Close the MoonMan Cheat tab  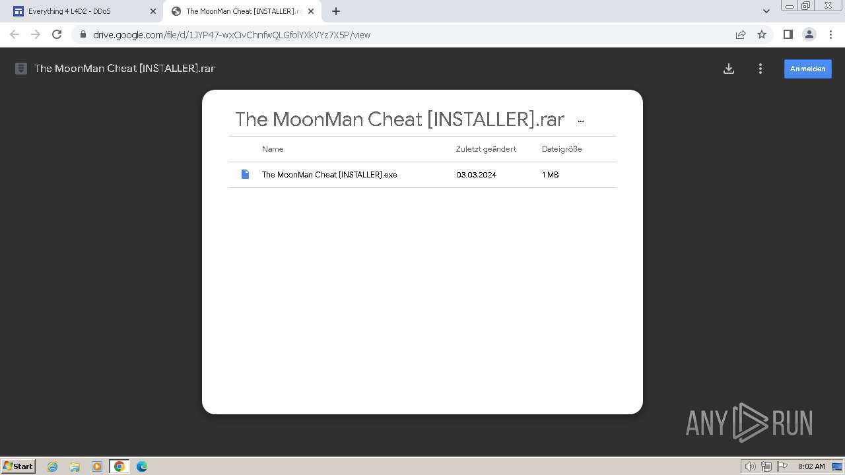pyautogui.click(x=311, y=11)
